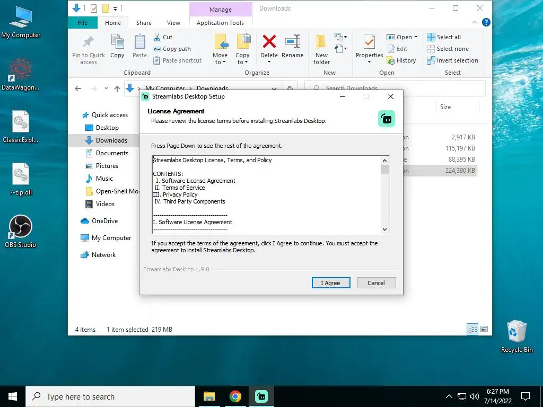The width and height of the screenshot is (543, 407).
Task: Click the Windows Start button
Action: coord(13,396)
